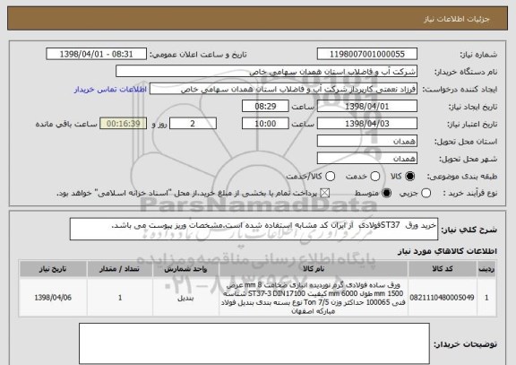516x365 pixels.
Task: Click the creation time 08:29 field
Action: (265, 107)
